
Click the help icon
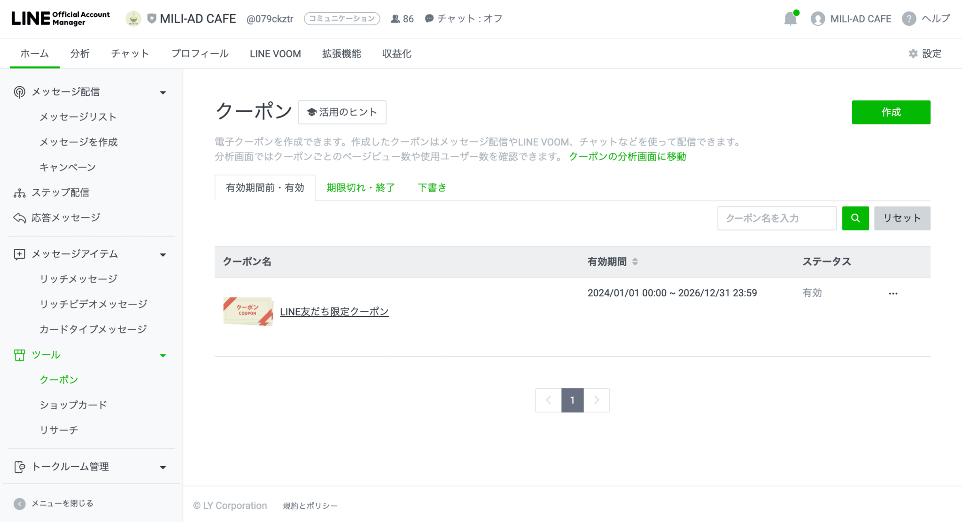click(x=910, y=18)
